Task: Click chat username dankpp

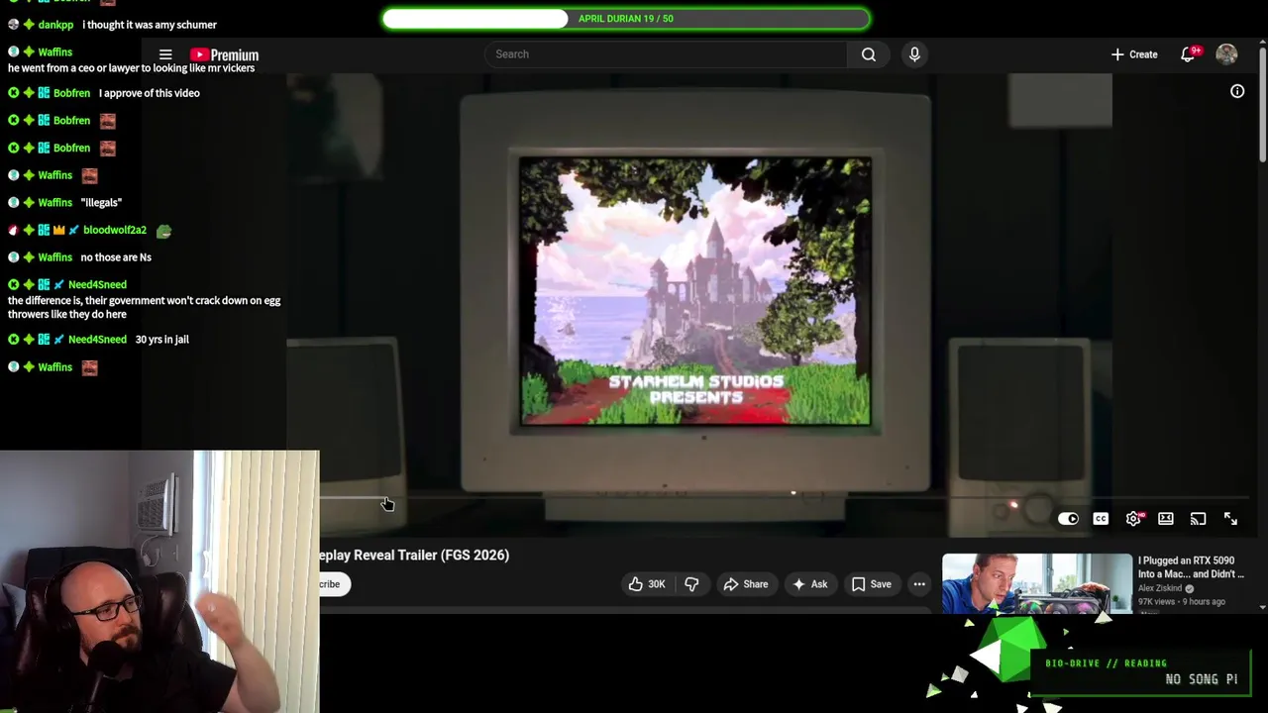Action: pyautogui.click(x=55, y=25)
